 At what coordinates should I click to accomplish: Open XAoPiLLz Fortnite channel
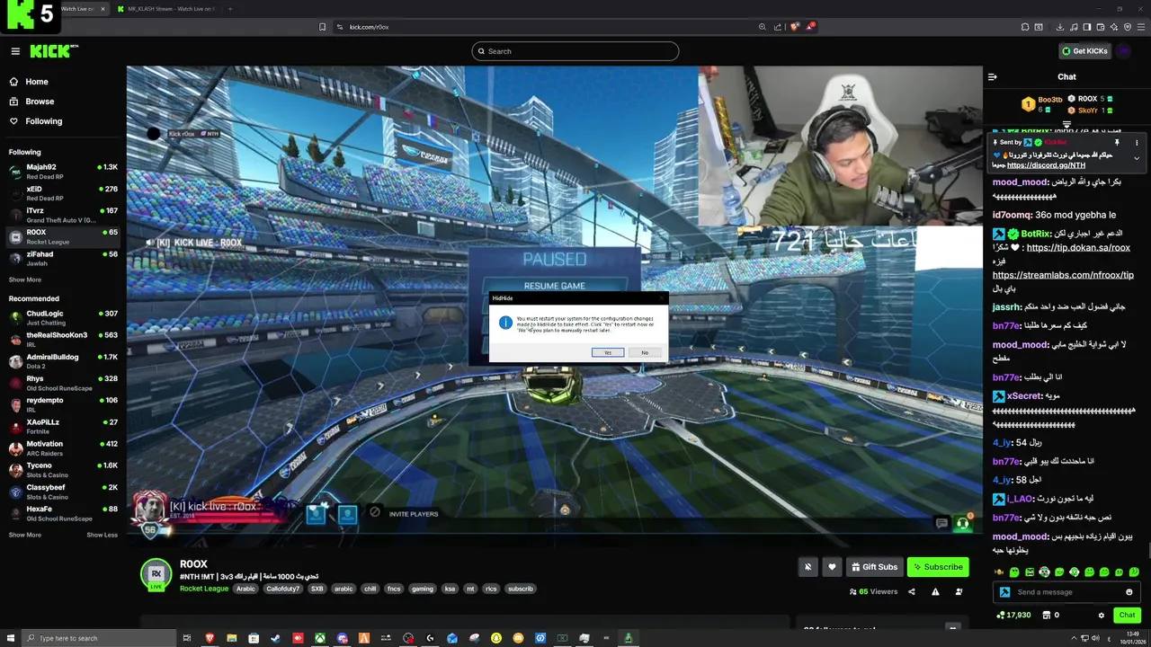click(x=63, y=426)
